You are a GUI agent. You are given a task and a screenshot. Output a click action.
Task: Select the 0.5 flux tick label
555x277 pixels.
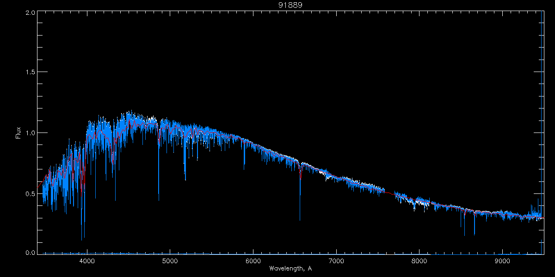[30, 193]
